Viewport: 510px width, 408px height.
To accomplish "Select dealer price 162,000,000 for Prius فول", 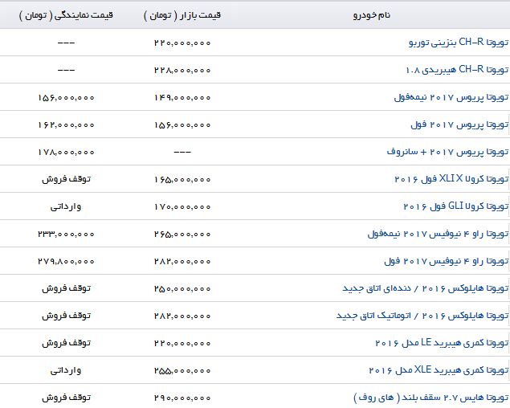I will pyautogui.click(x=66, y=125).
